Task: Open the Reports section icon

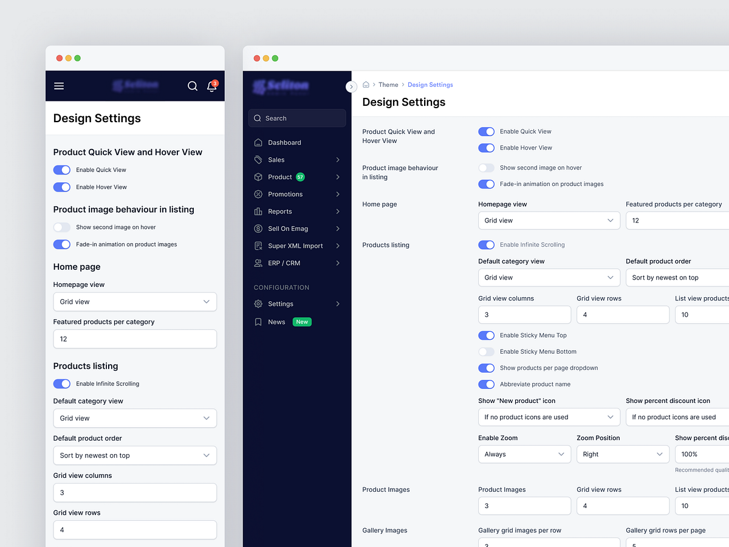Action: click(258, 211)
